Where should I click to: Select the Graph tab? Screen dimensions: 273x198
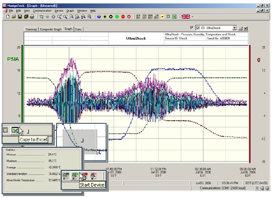point(68,29)
